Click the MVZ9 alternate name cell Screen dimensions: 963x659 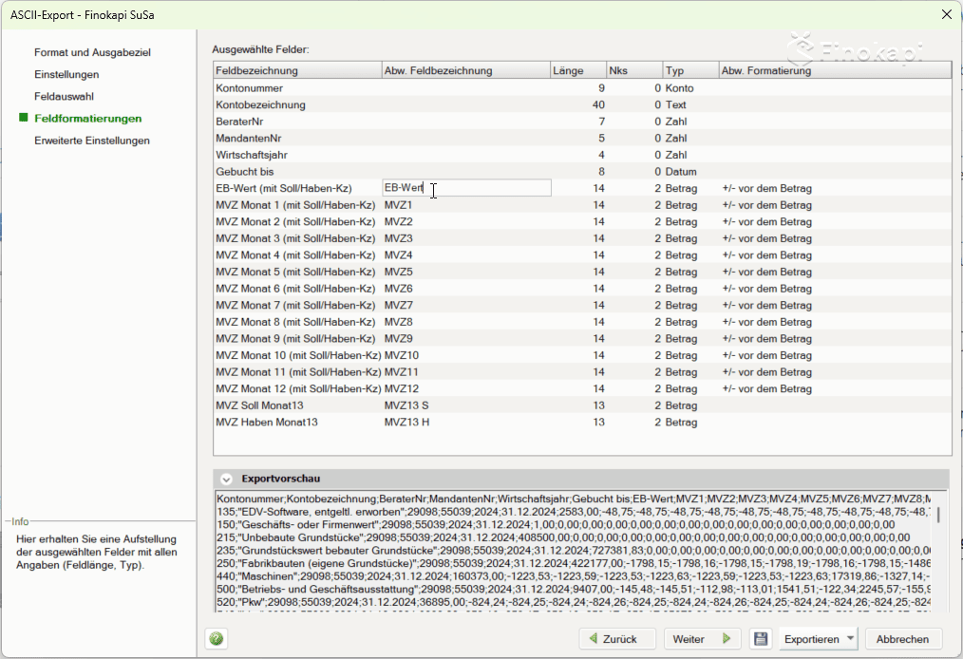tap(466, 338)
